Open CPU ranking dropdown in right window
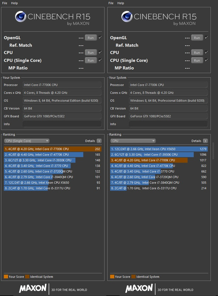 coord(133,141)
